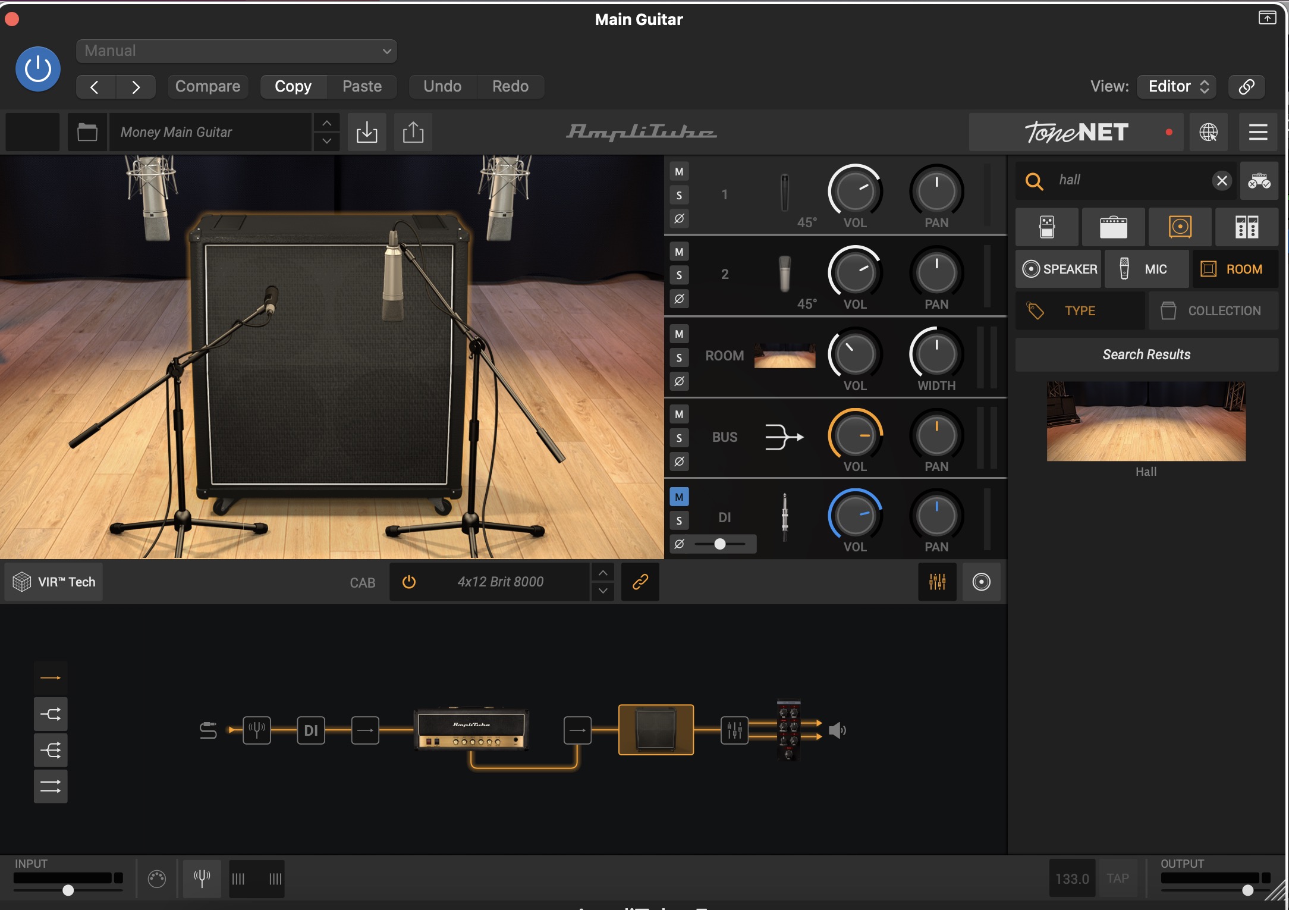Click the ToneNET globe icon

coord(1208,132)
